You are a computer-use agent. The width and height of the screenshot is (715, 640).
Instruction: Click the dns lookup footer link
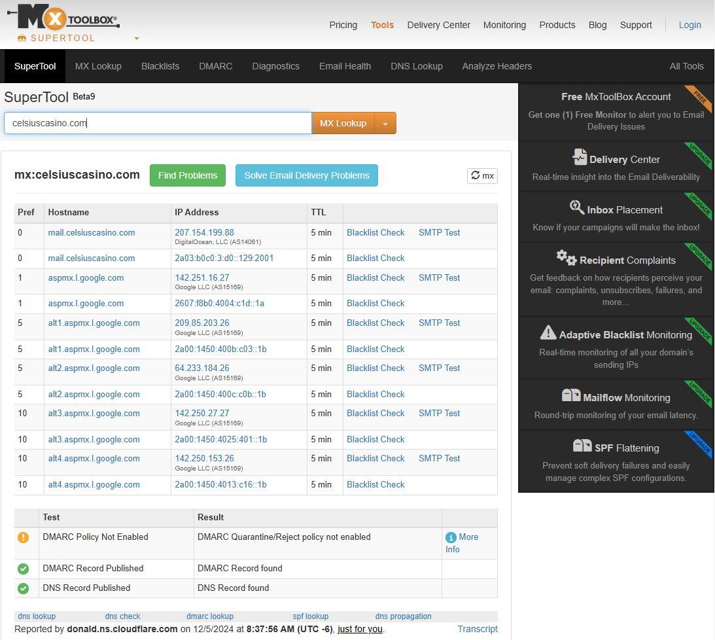click(37, 616)
